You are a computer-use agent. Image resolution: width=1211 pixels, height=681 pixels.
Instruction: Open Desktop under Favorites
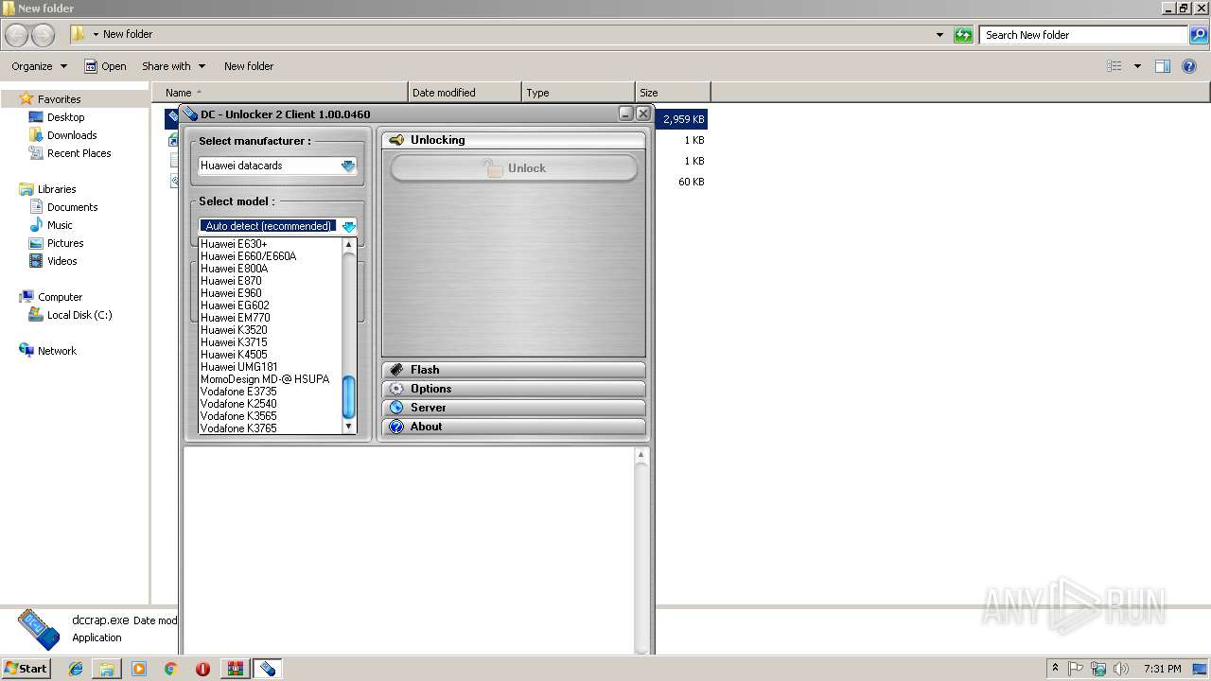(57, 117)
